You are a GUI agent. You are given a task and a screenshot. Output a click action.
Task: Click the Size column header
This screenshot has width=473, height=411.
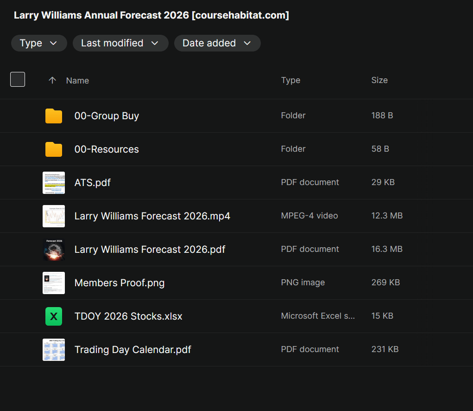click(379, 80)
